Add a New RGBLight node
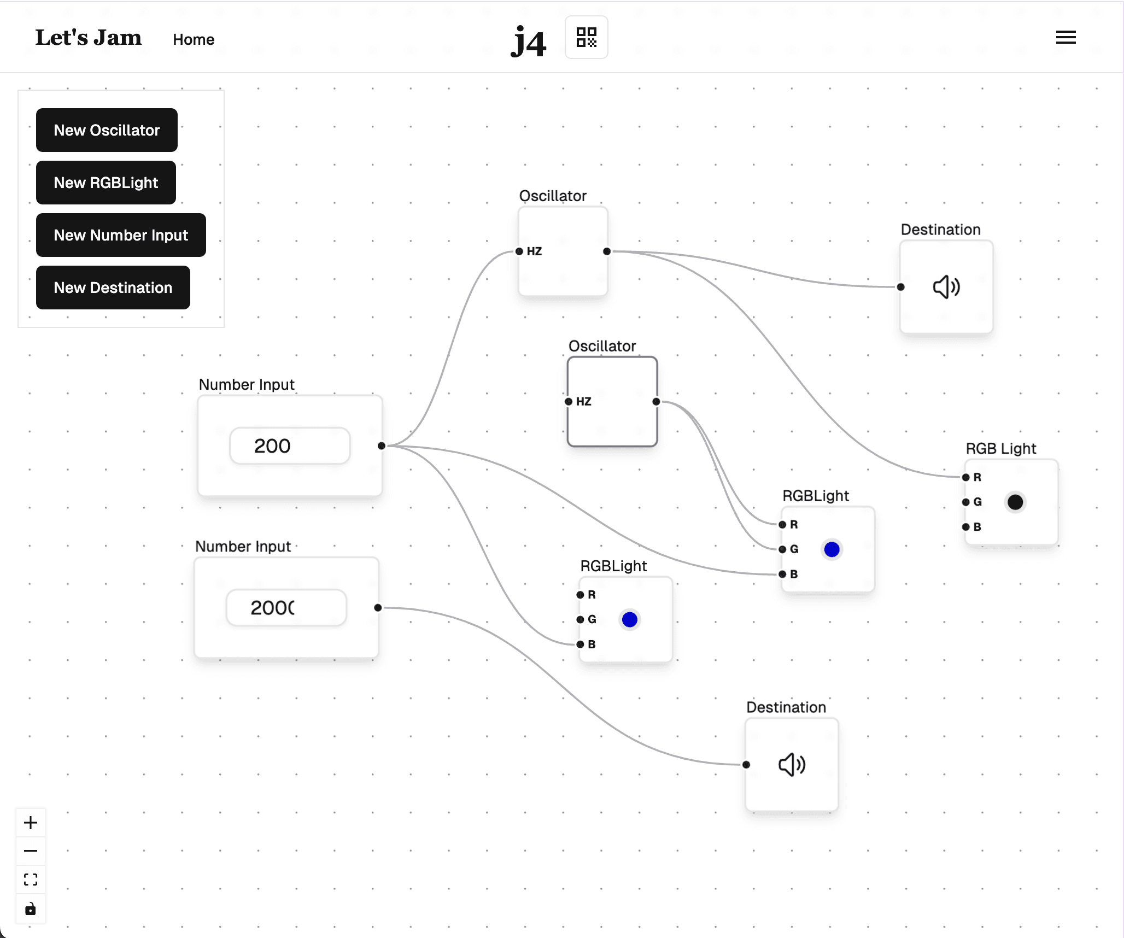The image size is (1124, 938). coord(106,183)
